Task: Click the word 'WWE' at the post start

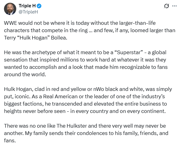Action: [x=10, y=23]
